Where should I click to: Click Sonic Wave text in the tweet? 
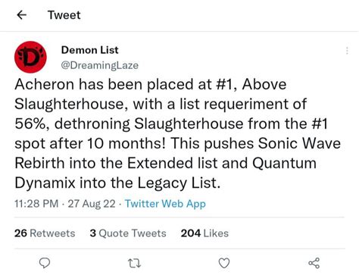(299, 143)
